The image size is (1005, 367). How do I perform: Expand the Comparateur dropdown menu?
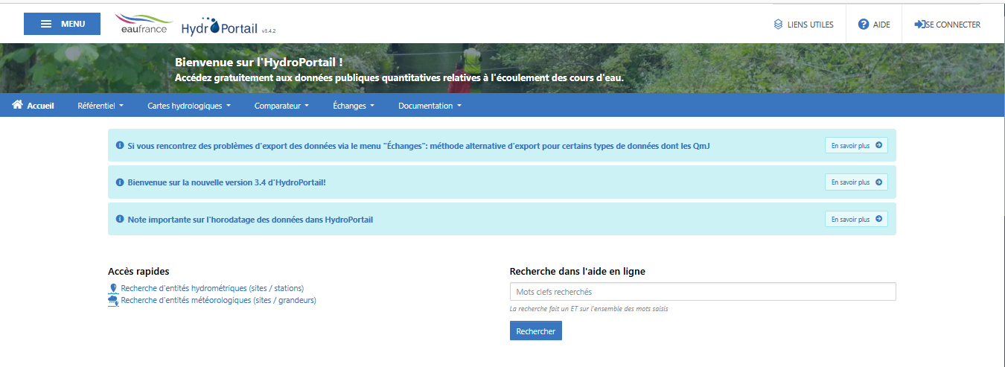[x=281, y=106]
